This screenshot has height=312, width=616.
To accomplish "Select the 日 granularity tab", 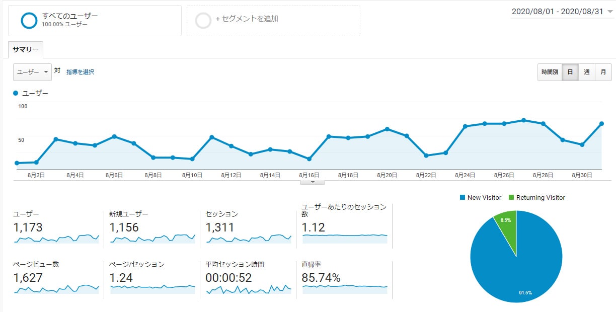I will tap(571, 72).
